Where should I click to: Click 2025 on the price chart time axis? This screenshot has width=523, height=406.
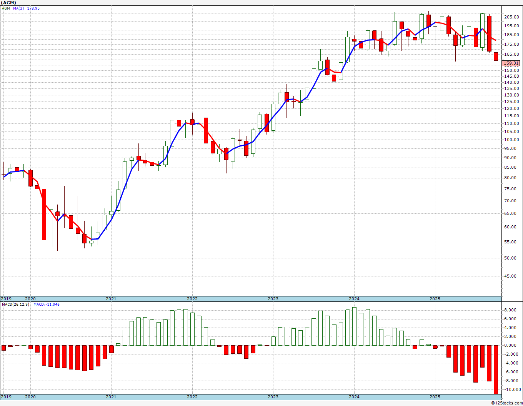coord(435,299)
